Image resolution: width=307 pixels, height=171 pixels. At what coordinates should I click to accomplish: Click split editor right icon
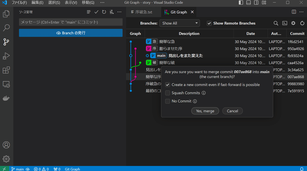click(294, 12)
